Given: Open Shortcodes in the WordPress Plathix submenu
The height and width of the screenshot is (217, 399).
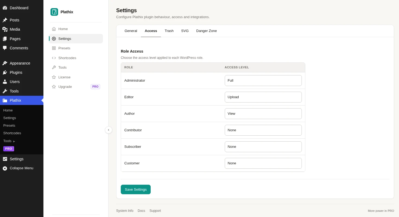Looking at the screenshot, I should pyautogui.click(x=12, y=133).
